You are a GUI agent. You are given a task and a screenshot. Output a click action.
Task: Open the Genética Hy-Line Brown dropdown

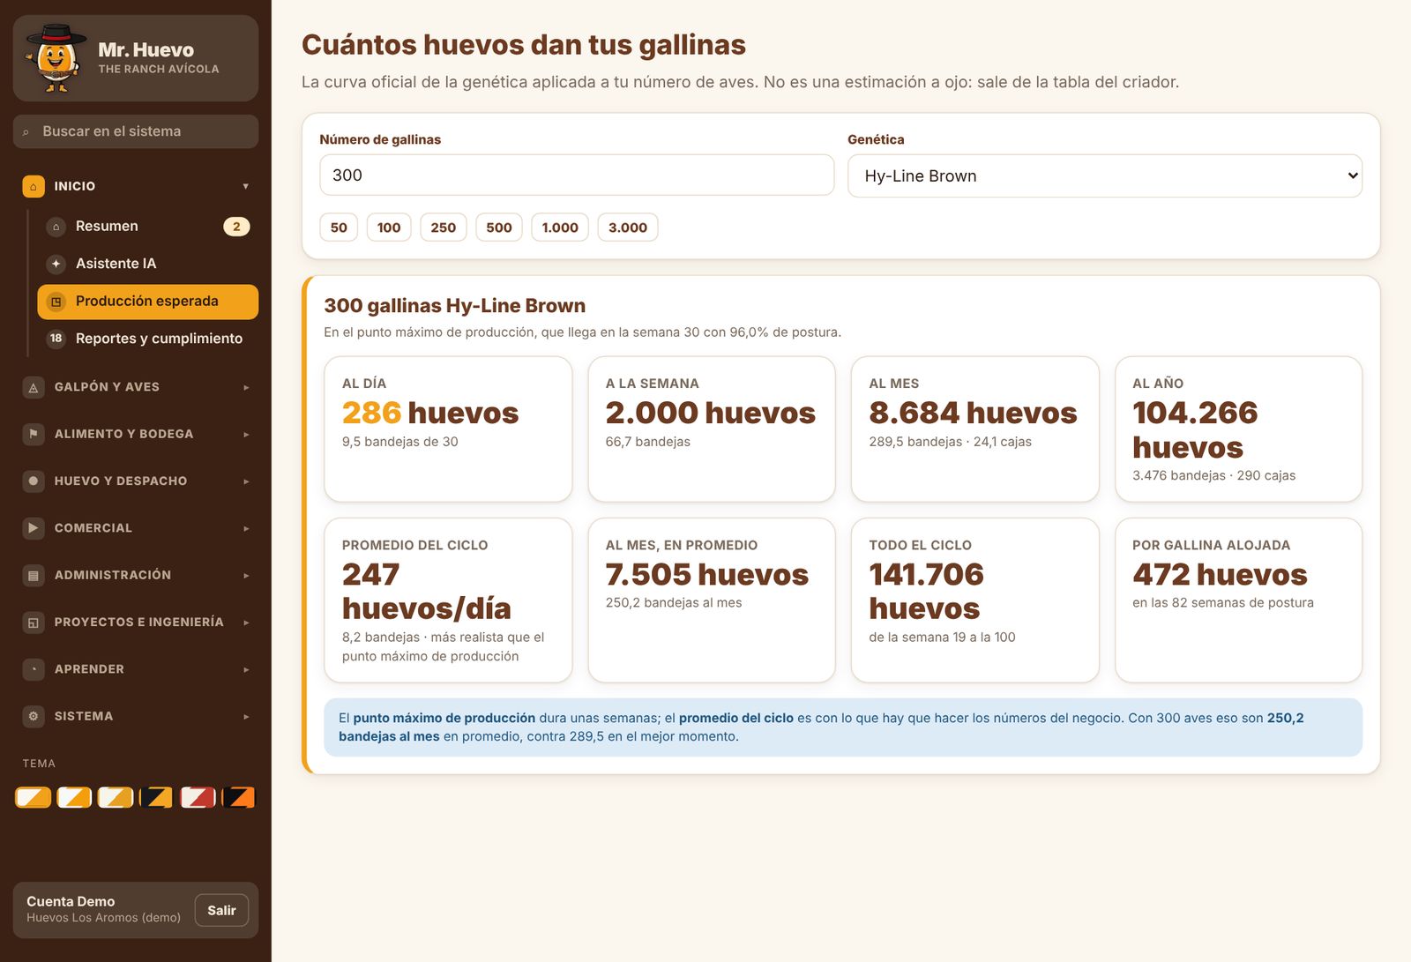tap(1105, 175)
